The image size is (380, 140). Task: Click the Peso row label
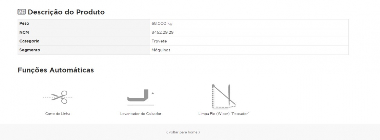(x=24, y=24)
